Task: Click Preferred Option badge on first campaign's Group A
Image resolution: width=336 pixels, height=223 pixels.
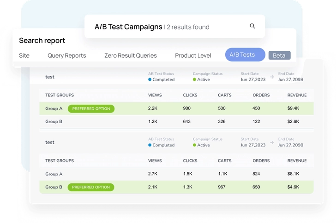Action: 91,108
